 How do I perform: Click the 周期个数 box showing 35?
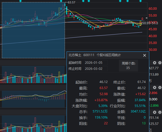coord(128,66)
